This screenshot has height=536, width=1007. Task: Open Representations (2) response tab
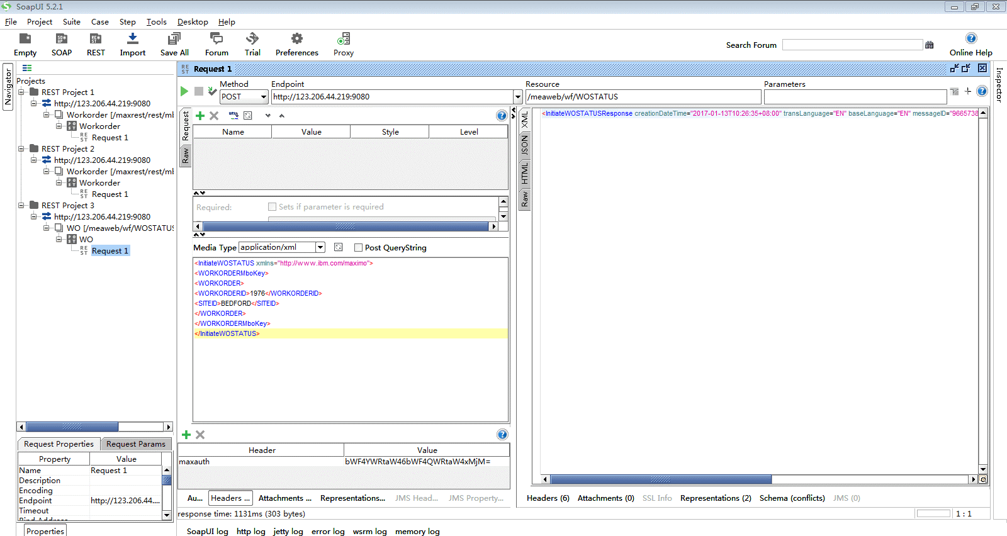pyautogui.click(x=716, y=498)
